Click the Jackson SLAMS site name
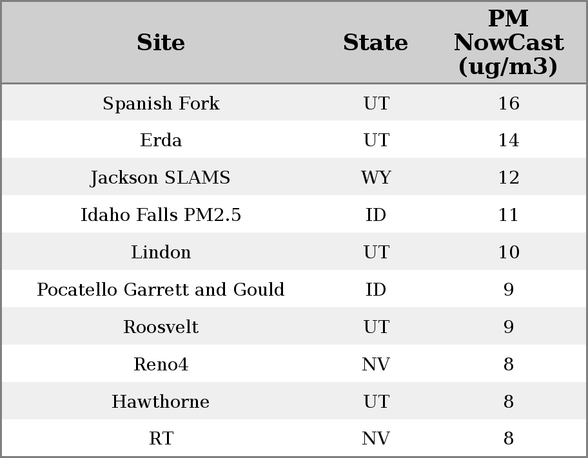 tap(161, 178)
